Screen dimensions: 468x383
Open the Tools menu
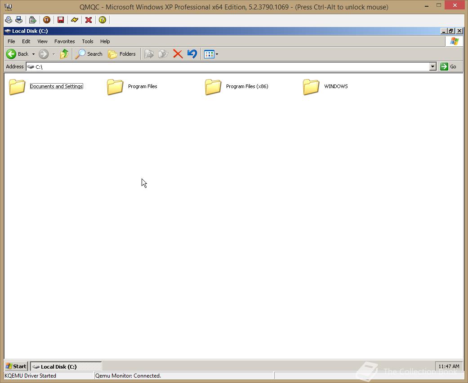click(x=88, y=41)
